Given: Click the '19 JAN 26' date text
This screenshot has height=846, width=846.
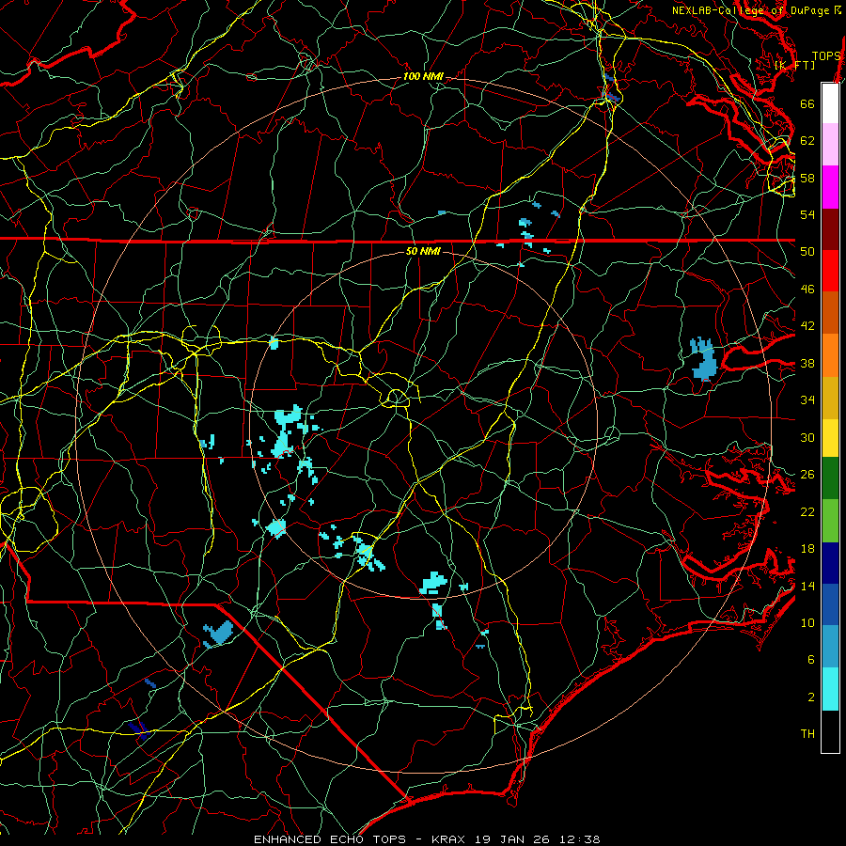Looking at the screenshot, I should 514,839.
